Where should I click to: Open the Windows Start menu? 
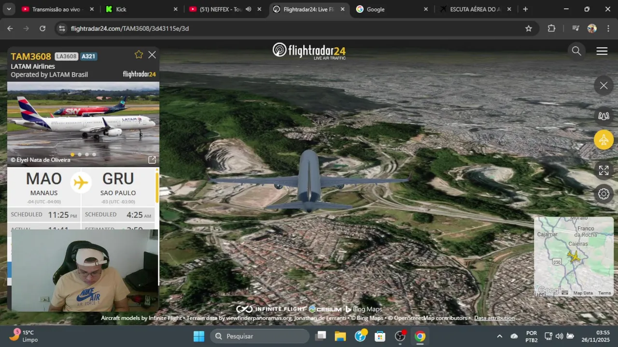pos(199,336)
